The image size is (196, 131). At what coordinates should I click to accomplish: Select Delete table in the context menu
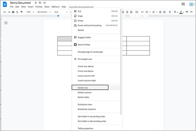pyautogui.click(x=96, y=97)
